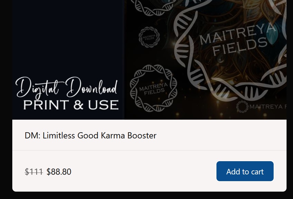Open the DM: Limitless Good Karma Booster title

coord(90,135)
